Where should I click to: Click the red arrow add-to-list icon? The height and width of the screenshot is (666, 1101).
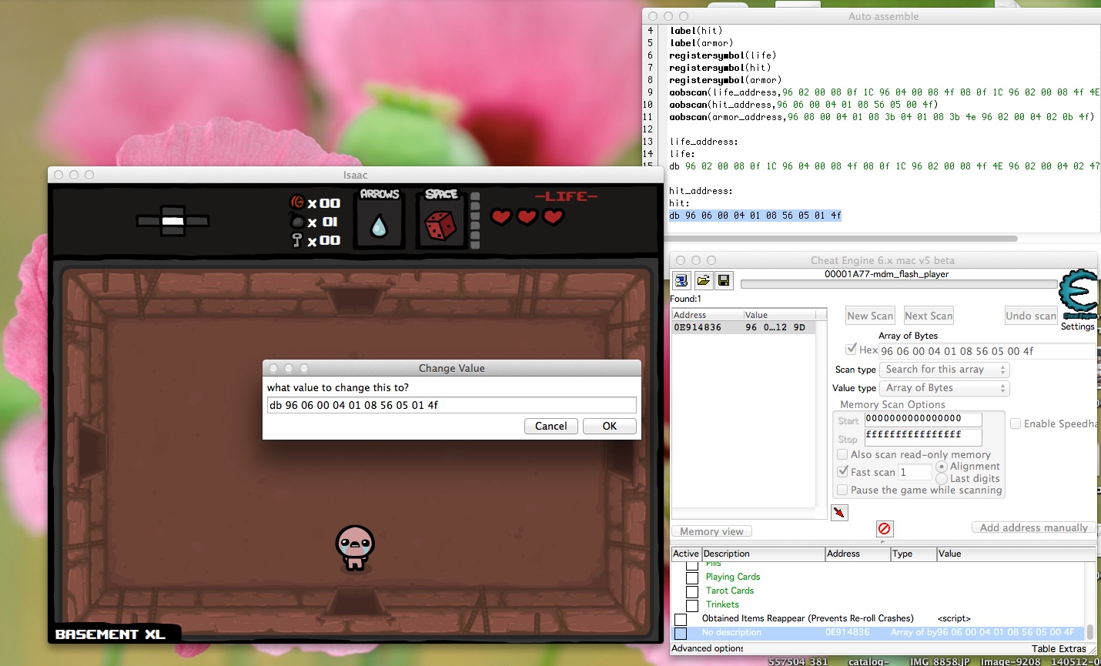point(839,512)
